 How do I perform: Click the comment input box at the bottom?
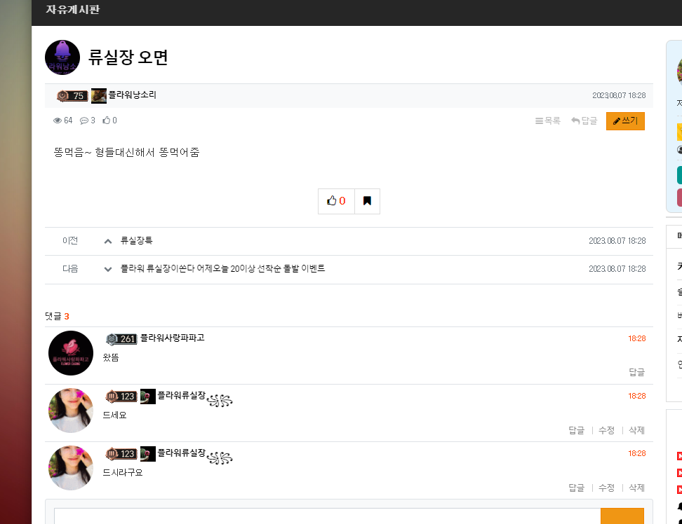(x=327, y=516)
